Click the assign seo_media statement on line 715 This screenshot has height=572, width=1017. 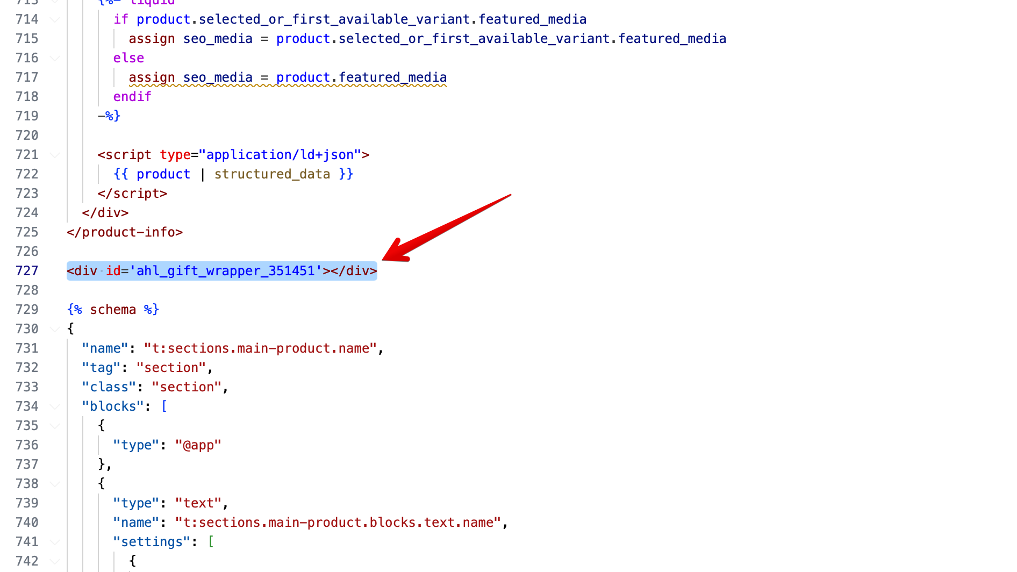pyautogui.click(x=427, y=39)
